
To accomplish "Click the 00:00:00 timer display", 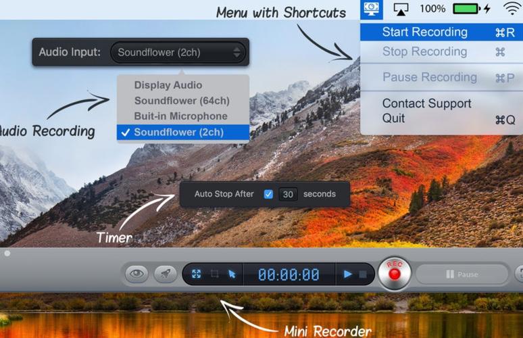I will click(x=289, y=274).
